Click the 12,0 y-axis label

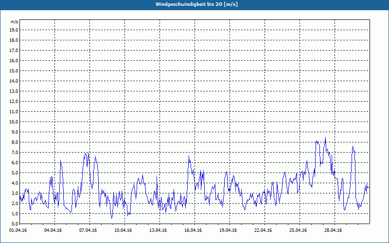click(x=14, y=102)
